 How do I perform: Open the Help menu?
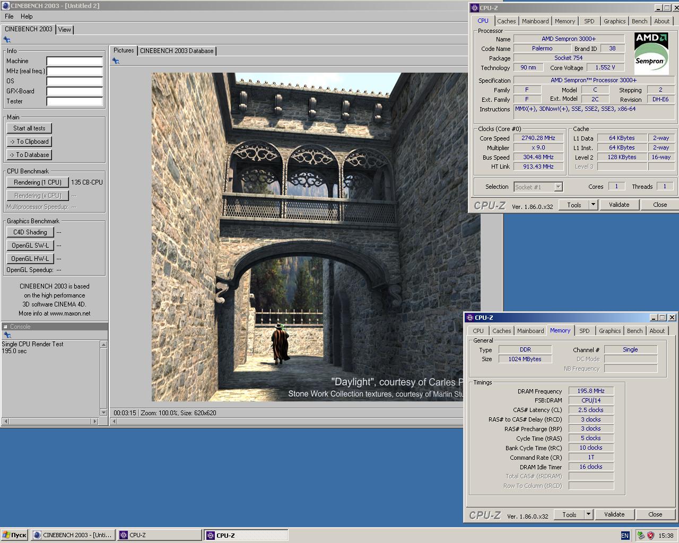[x=27, y=16]
